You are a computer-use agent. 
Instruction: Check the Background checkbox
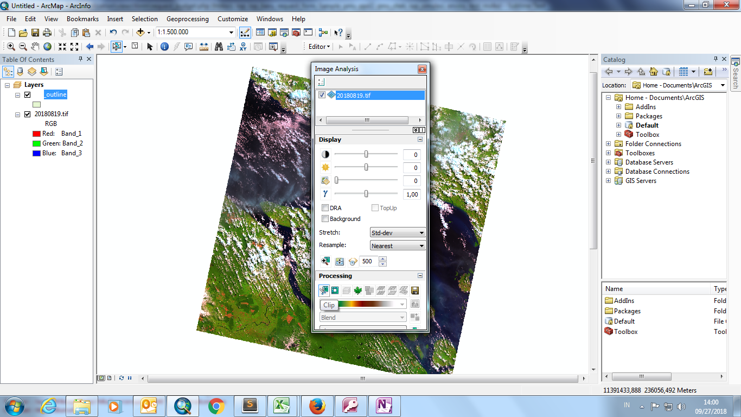(x=325, y=219)
